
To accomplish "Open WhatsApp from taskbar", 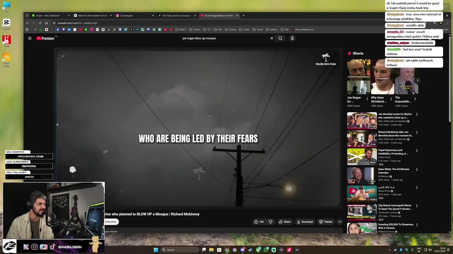I will pyautogui.click(x=266, y=250).
